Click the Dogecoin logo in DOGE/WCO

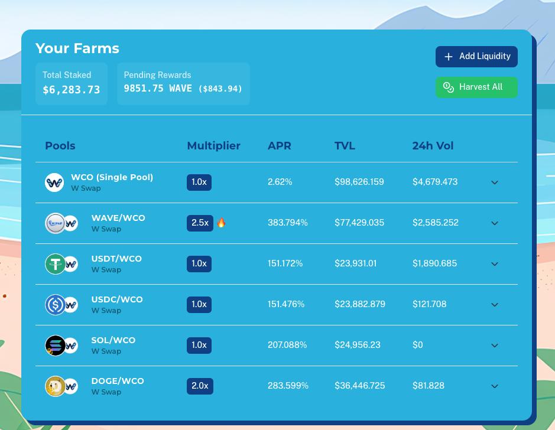click(55, 386)
